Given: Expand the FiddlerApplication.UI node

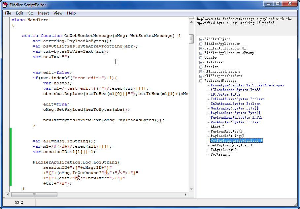Looking at the screenshot, I should point(201,48).
